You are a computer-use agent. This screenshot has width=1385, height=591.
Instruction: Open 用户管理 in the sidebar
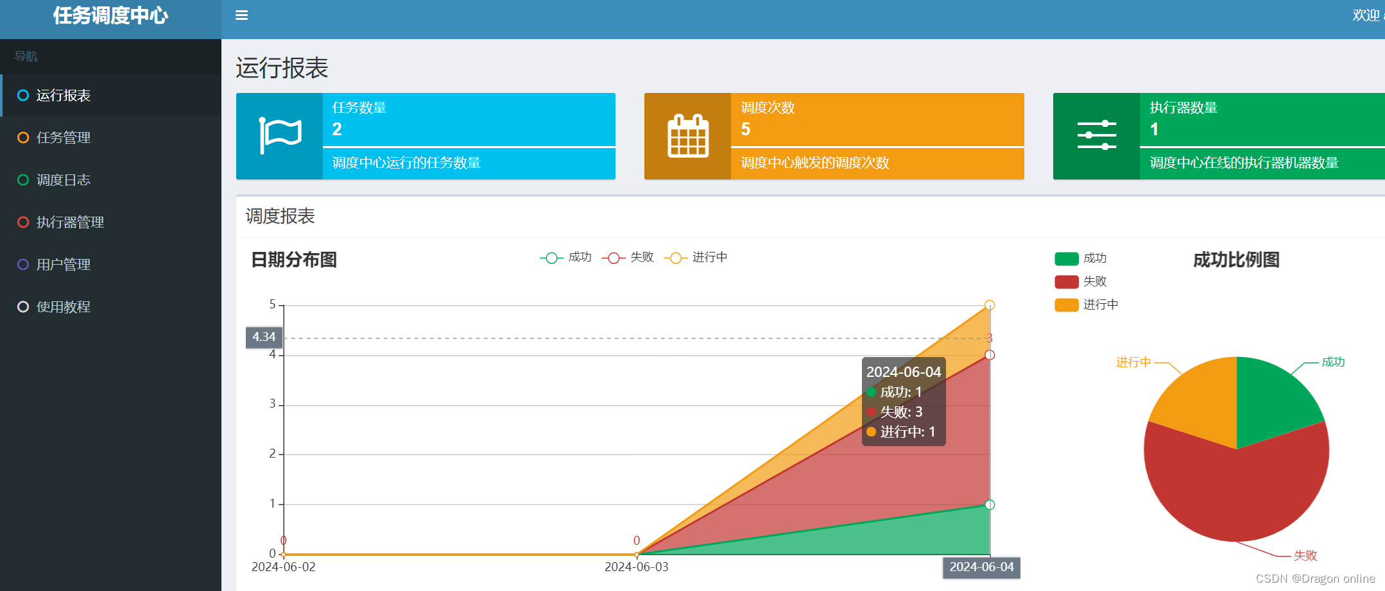click(110, 265)
